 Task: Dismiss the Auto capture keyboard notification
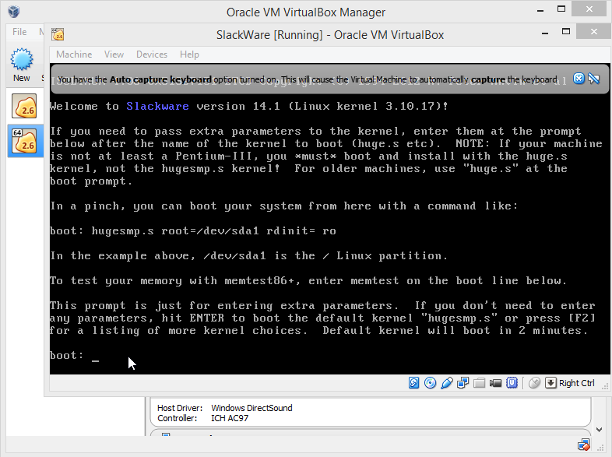[x=579, y=79]
